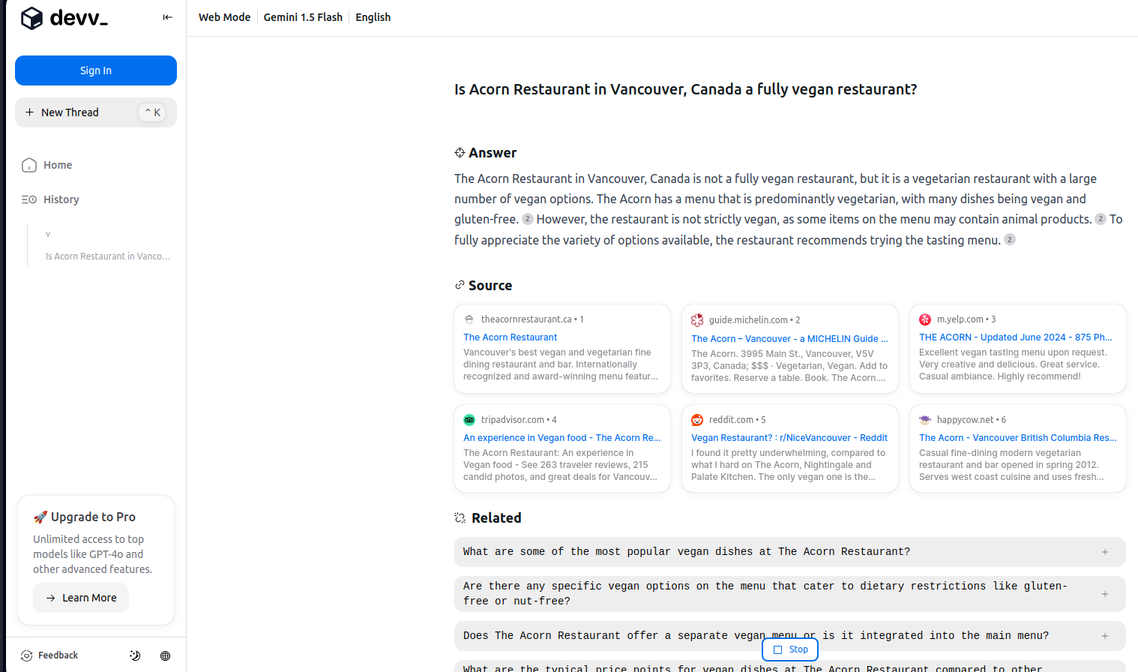The height and width of the screenshot is (672, 1138).
Task: Click the History clock-list icon
Action: pos(29,199)
